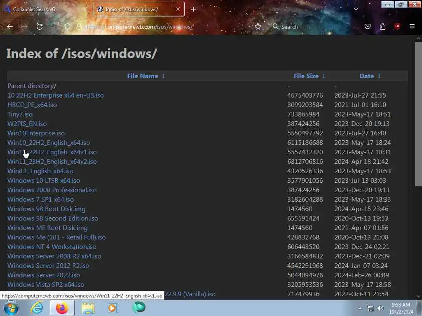Select file size 717479936
Screen dimensions: 422x316
click(303, 294)
